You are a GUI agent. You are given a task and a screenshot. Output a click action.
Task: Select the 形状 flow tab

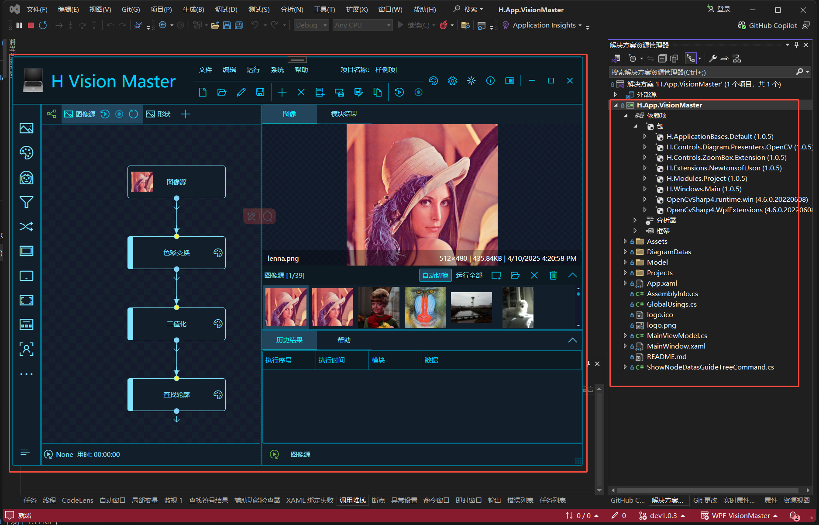[x=158, y=114]
